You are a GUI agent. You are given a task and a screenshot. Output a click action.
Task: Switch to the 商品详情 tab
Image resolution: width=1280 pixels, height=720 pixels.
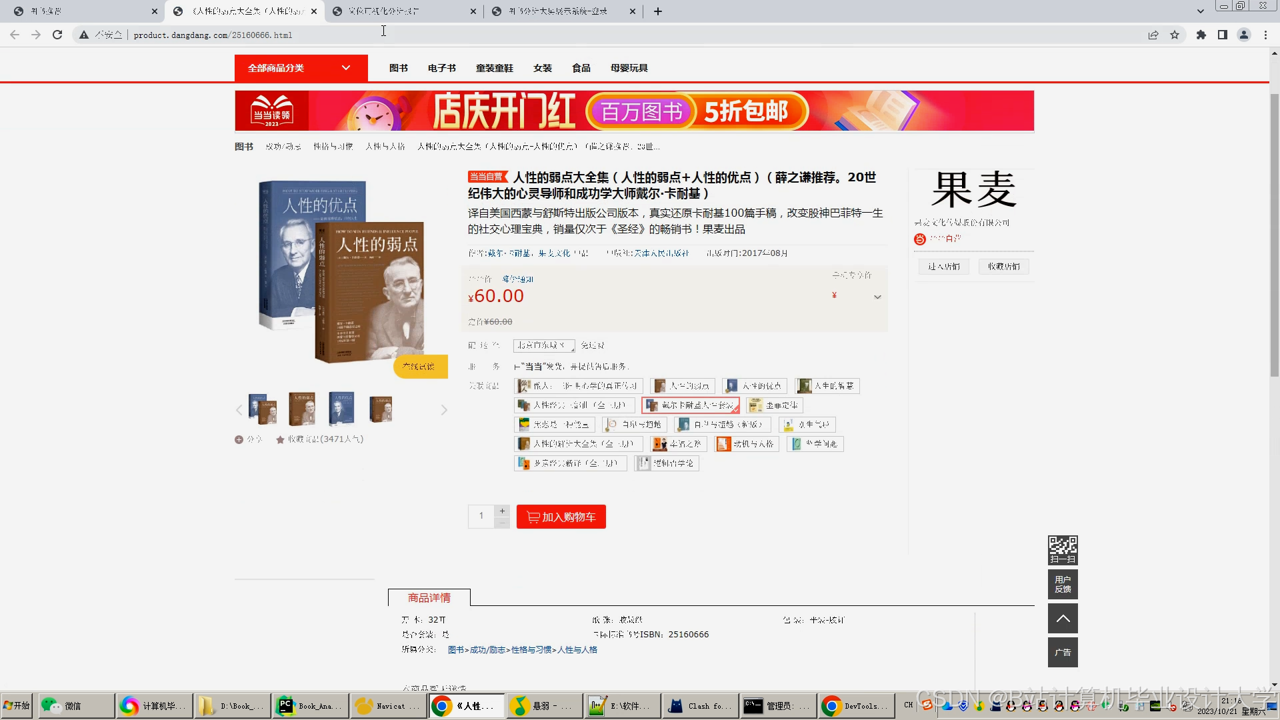pyautogui.click(x=429, y=598)
